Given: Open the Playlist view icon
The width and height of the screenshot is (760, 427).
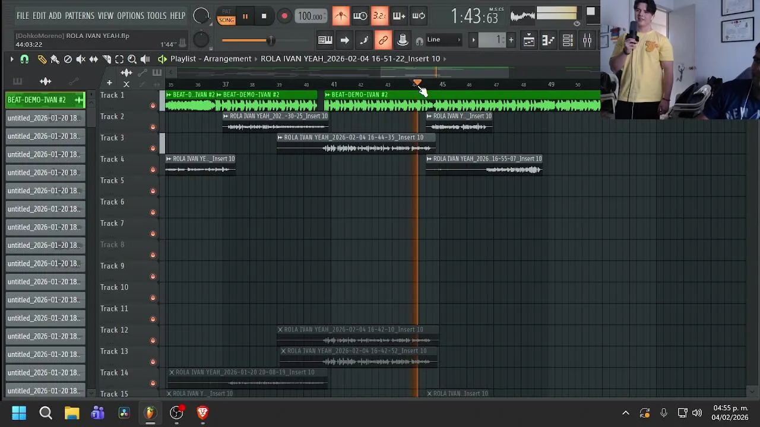Looking at the screenshot, I should pos(529,40).
